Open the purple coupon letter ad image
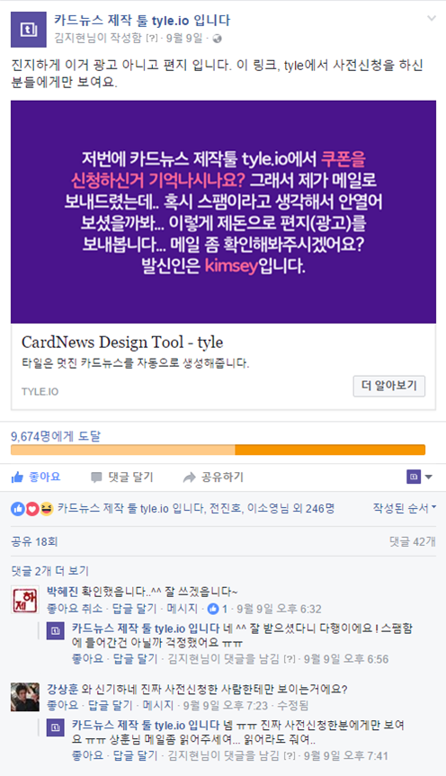Image resolution: width=446 pixels, height=776 pixels. 223,212
